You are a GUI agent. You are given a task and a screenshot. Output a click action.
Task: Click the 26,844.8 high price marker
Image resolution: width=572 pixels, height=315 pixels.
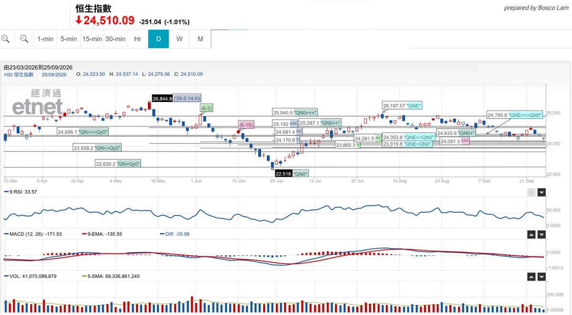[x=162, y=99]
